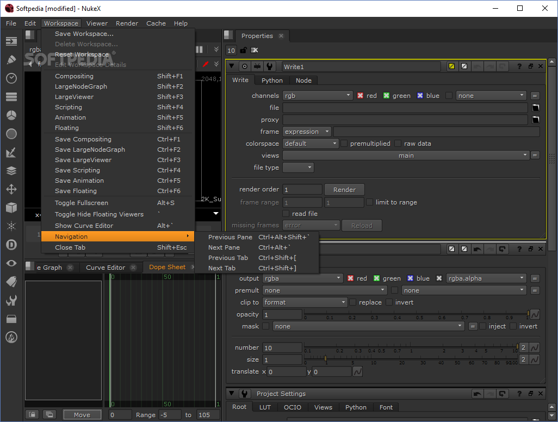Open the ToolSets wrench icon in sidebar

click(x=11, y=300)
